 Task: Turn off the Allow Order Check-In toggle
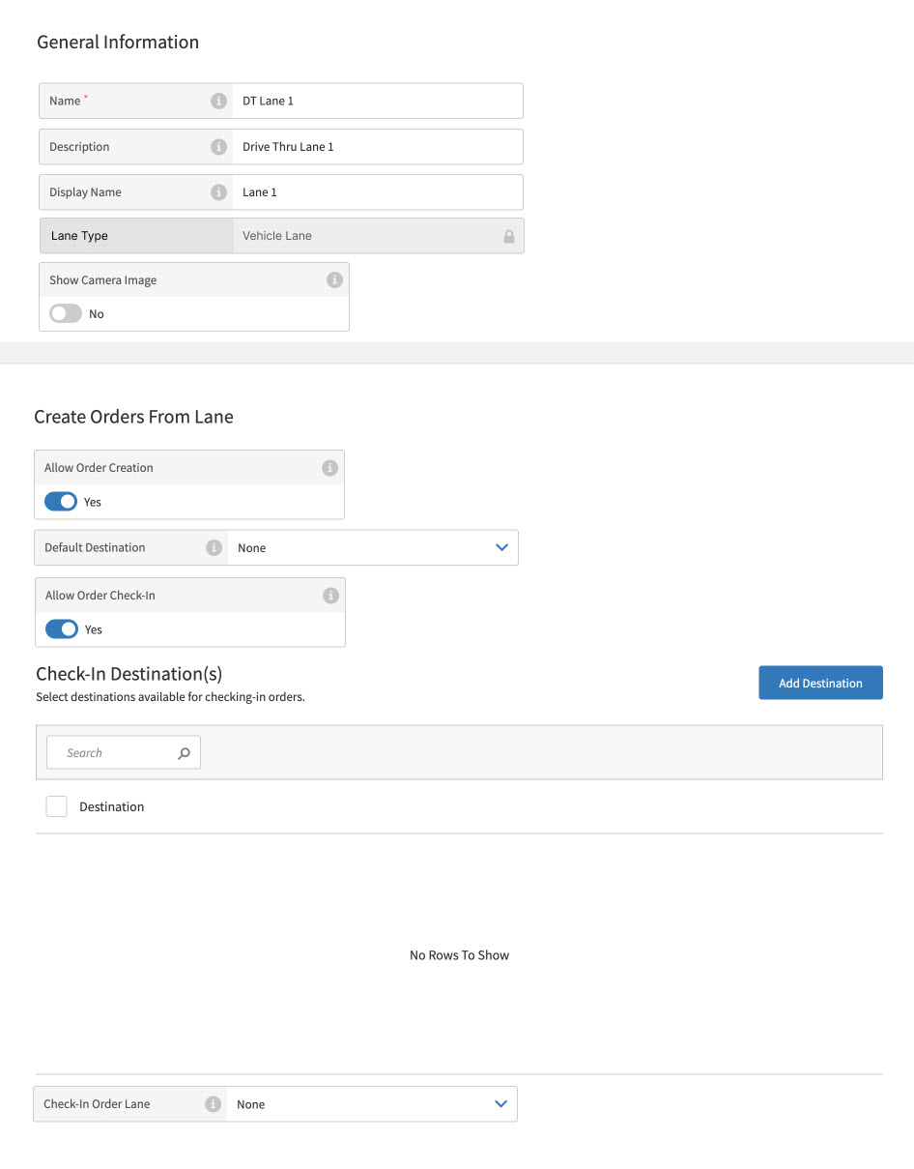[x=61, y=628]
